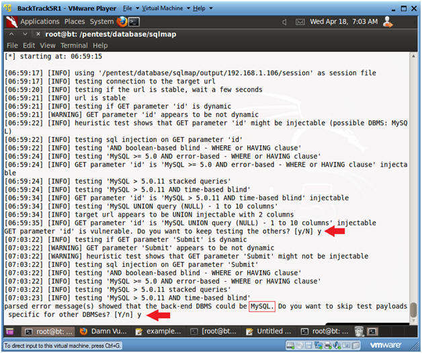
Task: Click text 'url is stable' line
Action: pyautogui.click(x=65, y=98)
